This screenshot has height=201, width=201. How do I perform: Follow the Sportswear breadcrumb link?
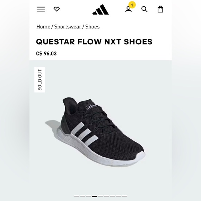68,27
